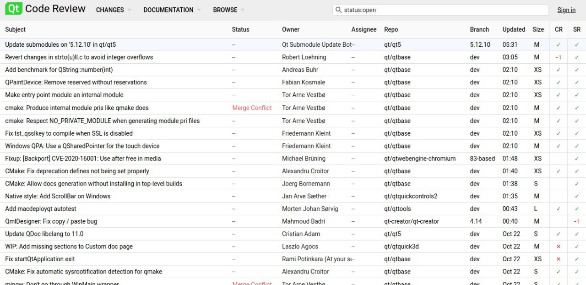Open change 'Add benchmark for QString::number(int)'
This screenshot has width=586, height=285.
point(59,70)
